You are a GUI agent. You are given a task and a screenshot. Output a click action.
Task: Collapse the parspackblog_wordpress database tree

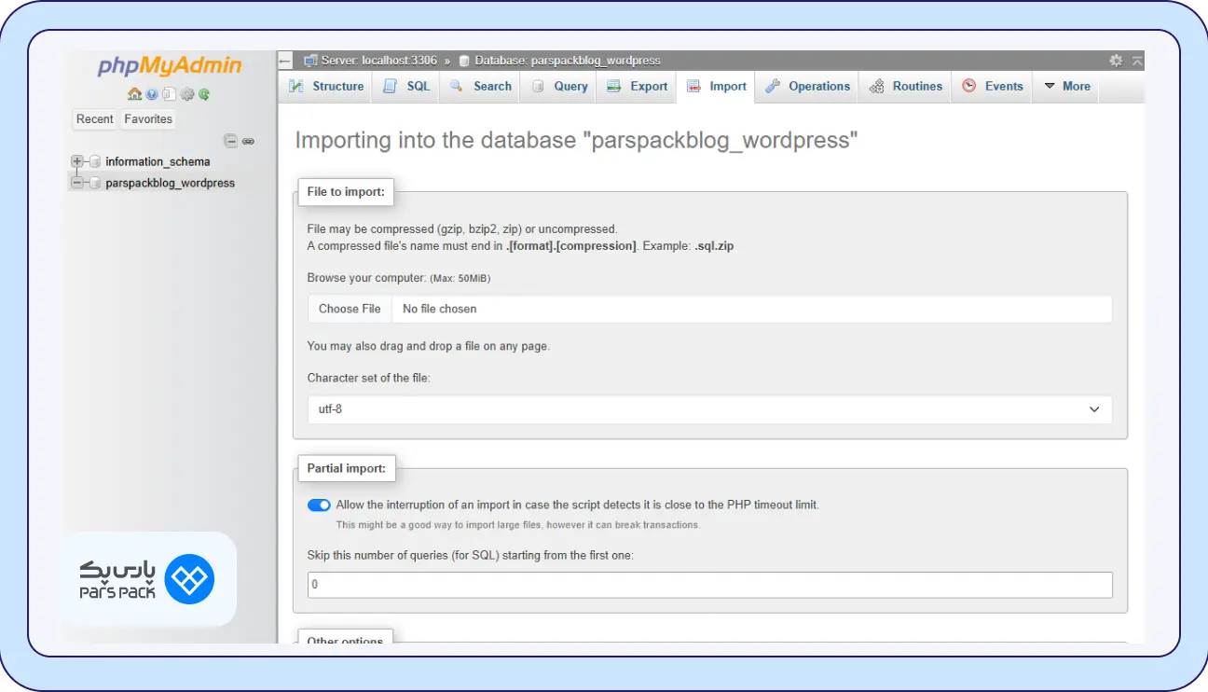(x=77, y=183)
